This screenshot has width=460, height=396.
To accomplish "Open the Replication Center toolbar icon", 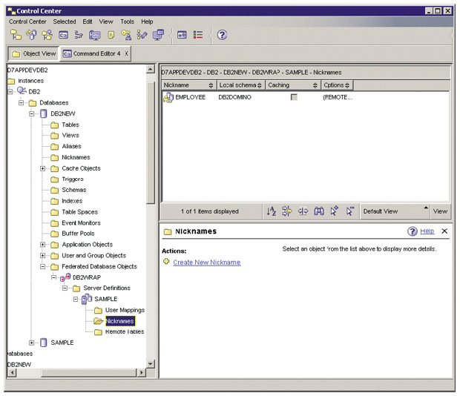I will [31, 35].
